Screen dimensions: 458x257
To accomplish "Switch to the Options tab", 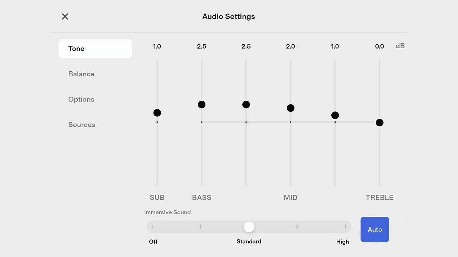I will click(x=81, y=99).
